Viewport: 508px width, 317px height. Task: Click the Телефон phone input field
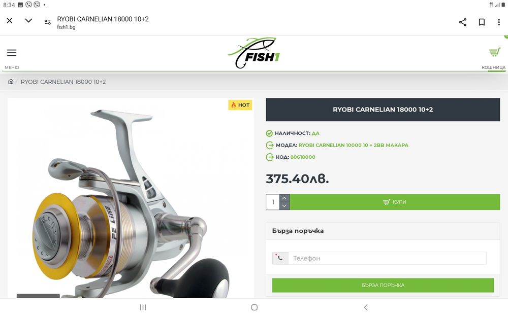[x=387, y=258]
